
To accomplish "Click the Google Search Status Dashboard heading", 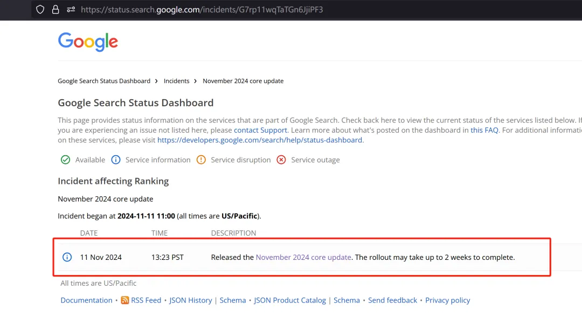I will [x=135, y=103].
